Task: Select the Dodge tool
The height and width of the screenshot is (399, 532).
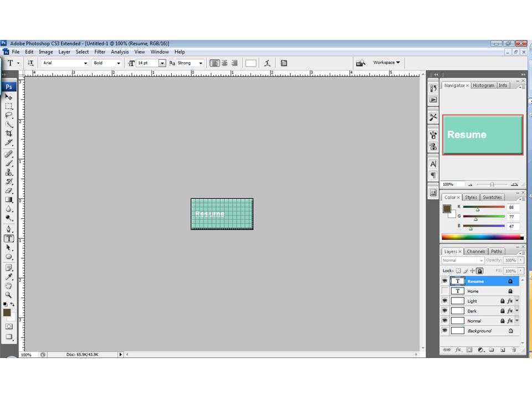Action: coord(8,218)
